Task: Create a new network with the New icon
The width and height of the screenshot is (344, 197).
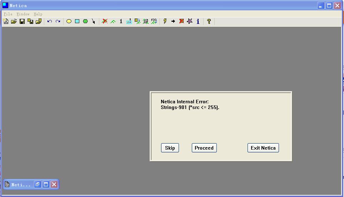Action: pyautogui.click(x=6, y=21)
